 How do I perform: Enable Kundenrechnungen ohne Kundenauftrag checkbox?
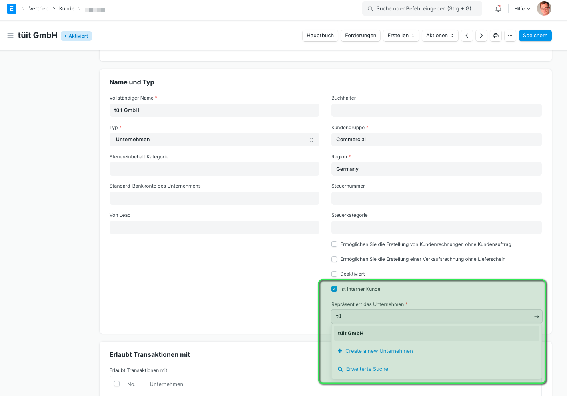pos(334,244)
